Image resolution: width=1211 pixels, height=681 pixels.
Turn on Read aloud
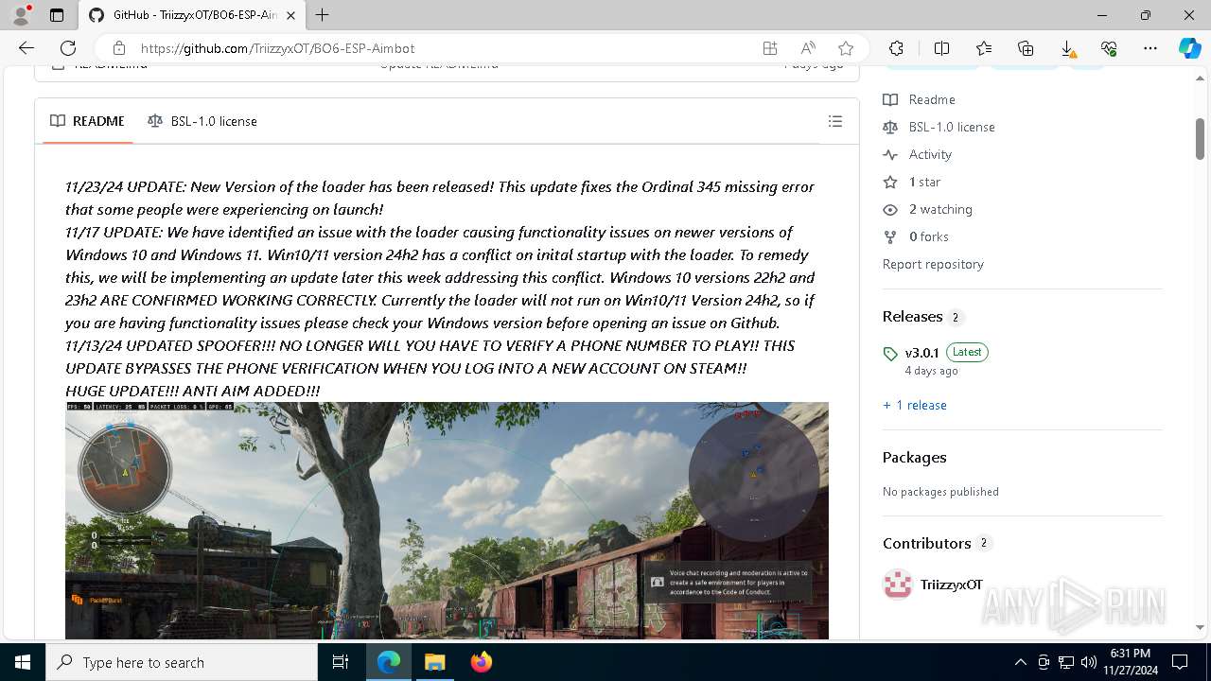(808, 48)
